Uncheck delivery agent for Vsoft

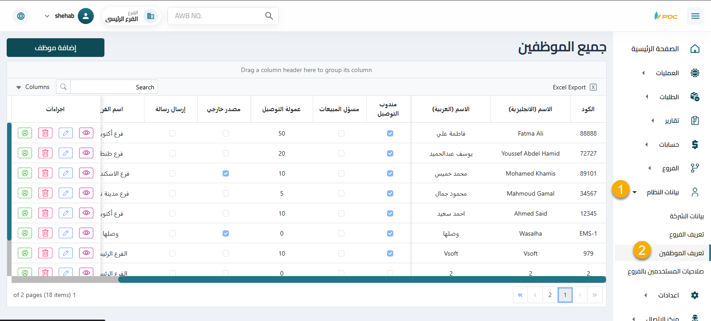[x=390, y=253]
